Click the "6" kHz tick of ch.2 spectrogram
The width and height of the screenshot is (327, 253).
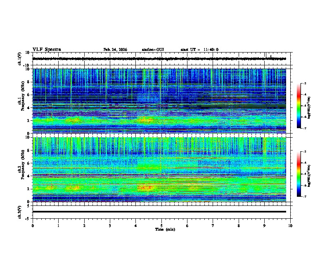point(28,163)
